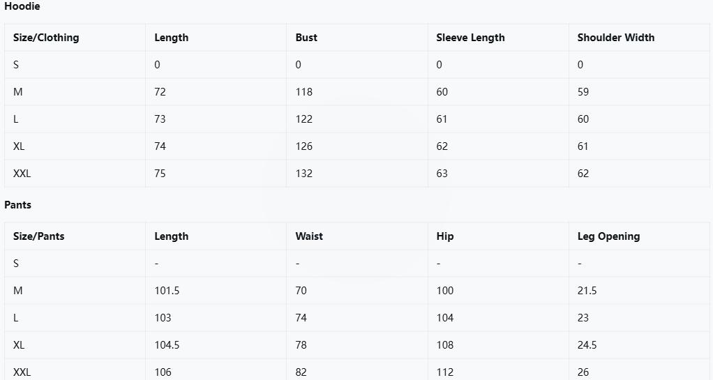Select hoodie XXL bust value 132
The image size is (713, 380).
pyautogui.click(x=304, y=174)
